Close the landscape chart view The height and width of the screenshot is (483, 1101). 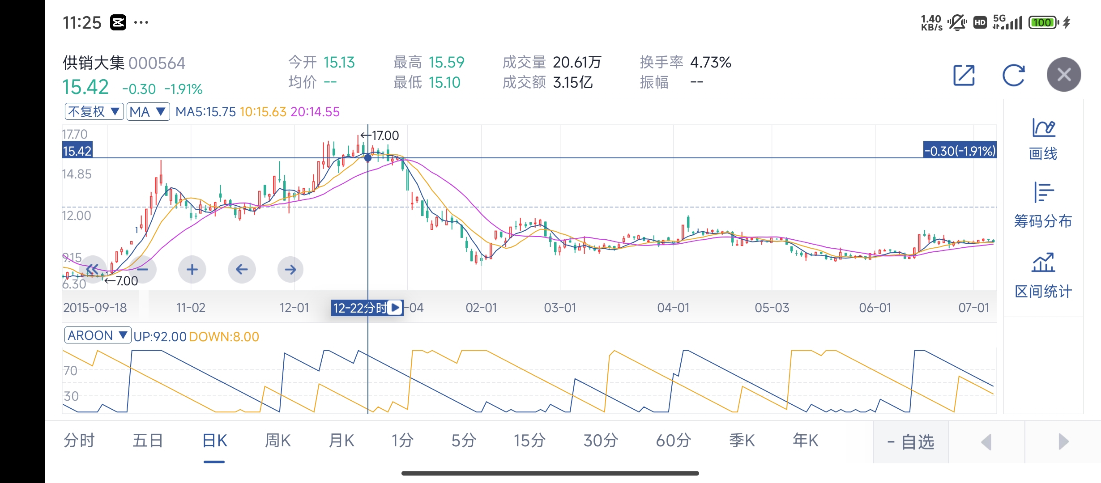(x=1063, y=75)
